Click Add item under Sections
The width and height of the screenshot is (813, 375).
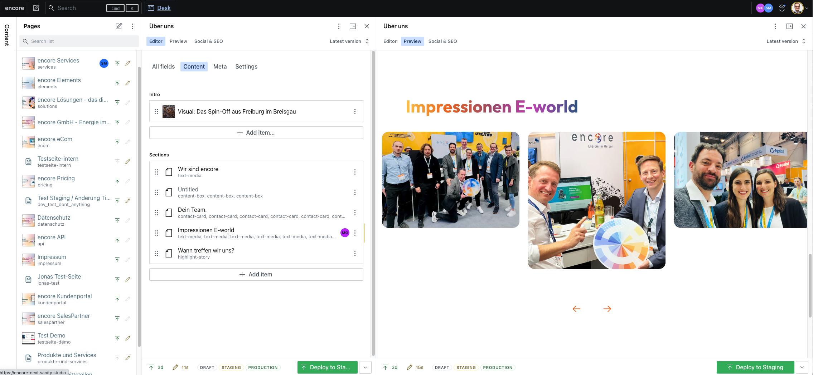tap(256, 274)
